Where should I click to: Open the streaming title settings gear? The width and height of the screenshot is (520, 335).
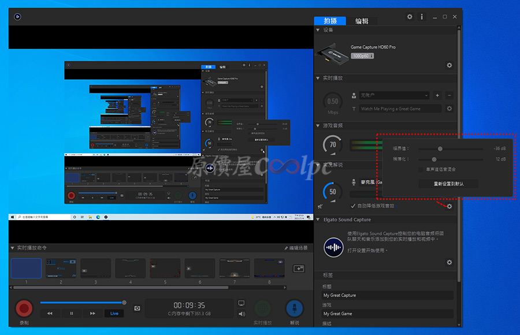click(450, 109)
